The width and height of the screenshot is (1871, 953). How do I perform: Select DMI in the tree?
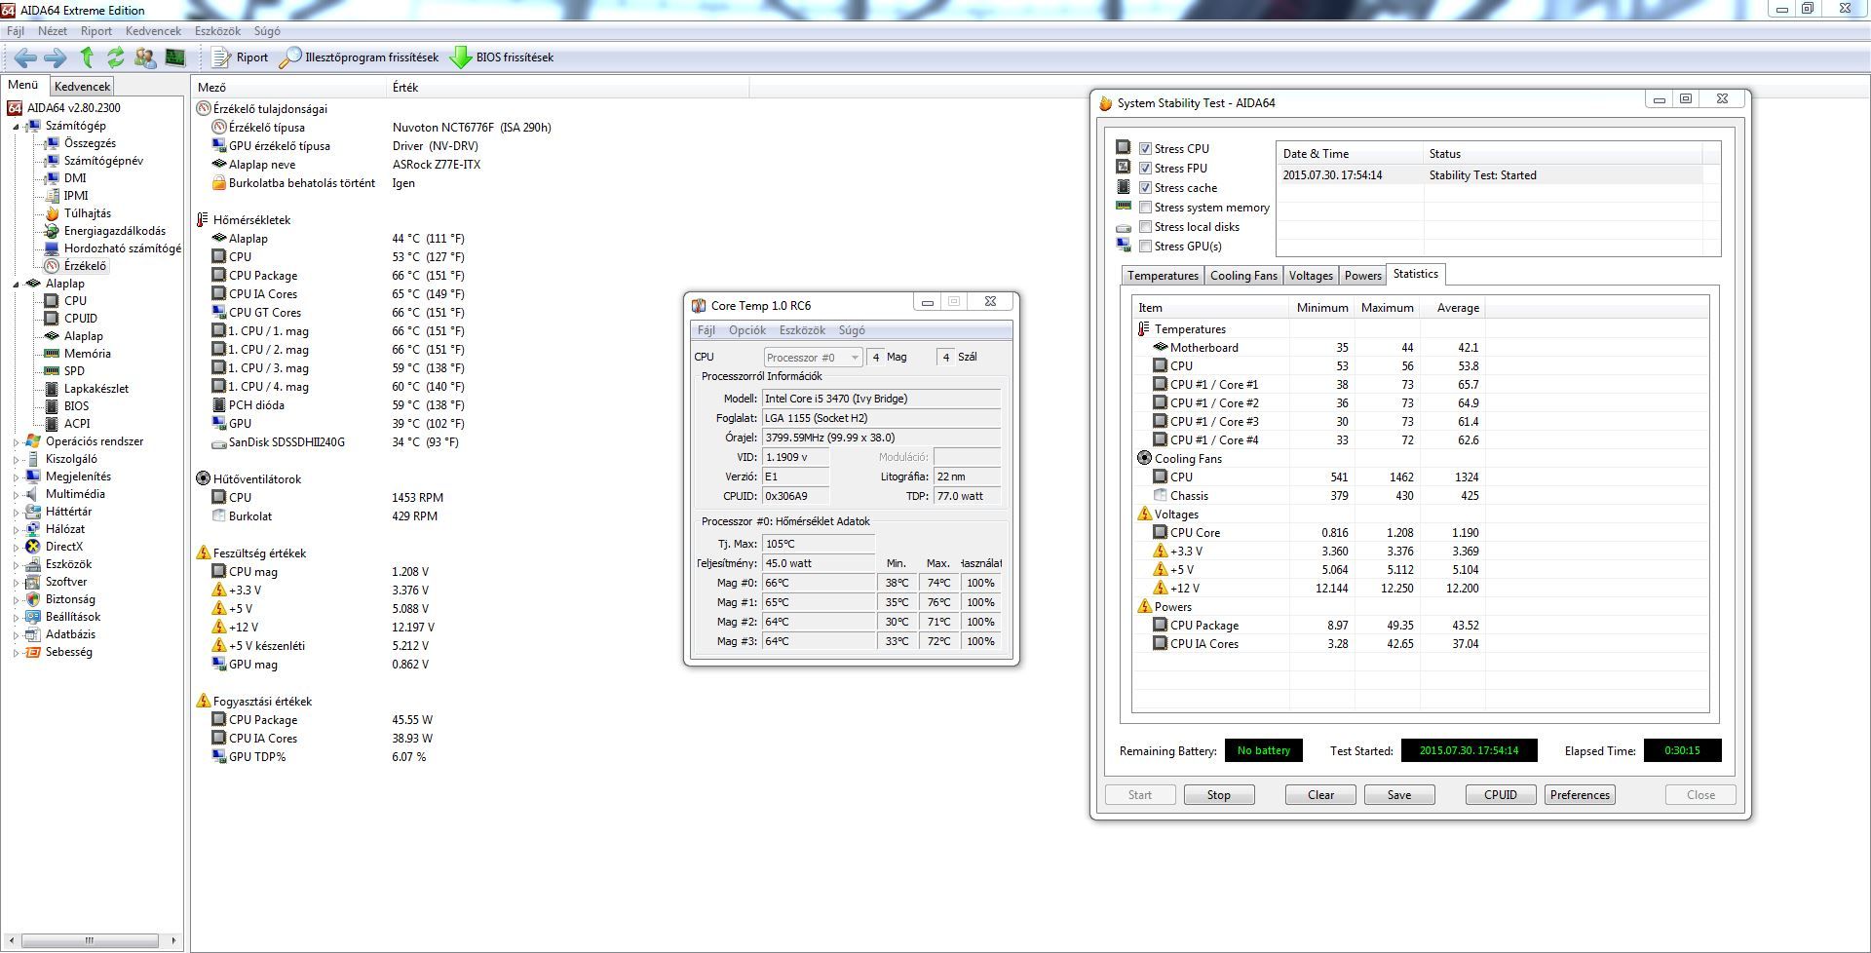tap(75, 178)
